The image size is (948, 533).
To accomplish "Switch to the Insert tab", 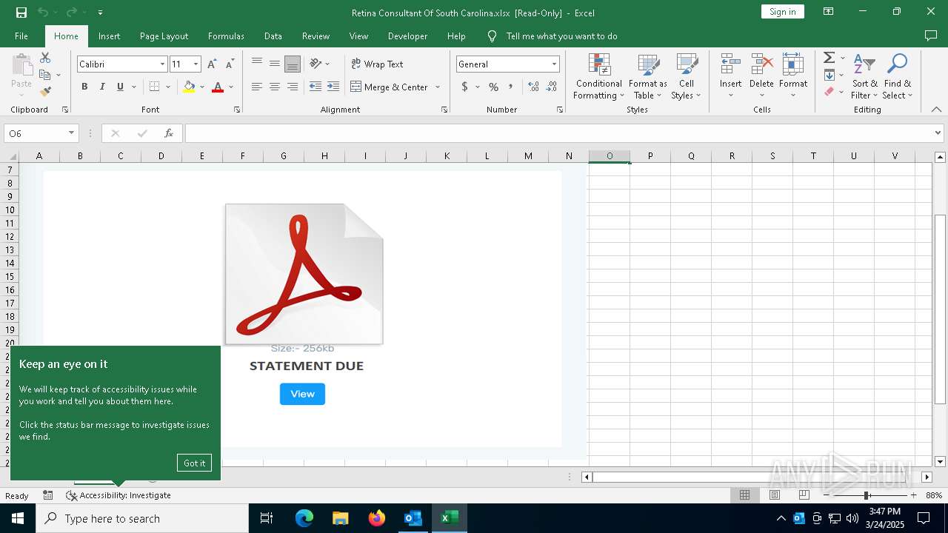I will pos(109,36).
